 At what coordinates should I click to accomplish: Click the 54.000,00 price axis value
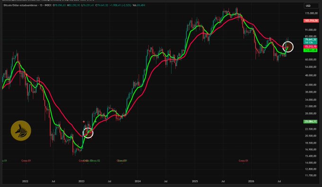coord(311,67)
